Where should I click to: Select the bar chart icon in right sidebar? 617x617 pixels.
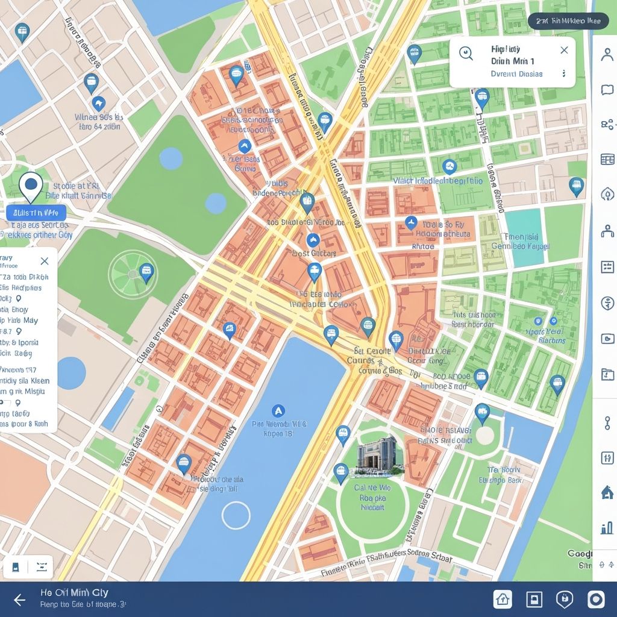pyautogui.click(x=607, y=528)
